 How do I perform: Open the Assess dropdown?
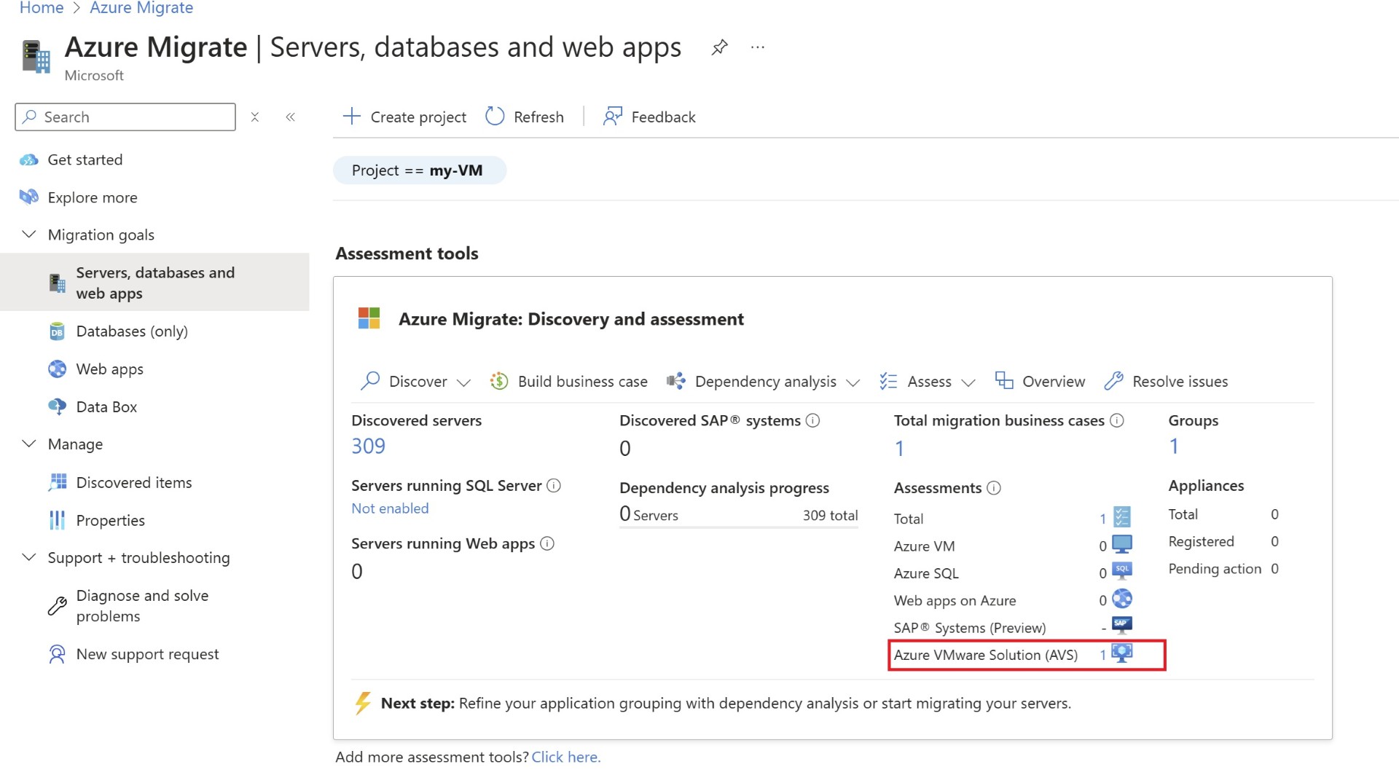[927, 381]
